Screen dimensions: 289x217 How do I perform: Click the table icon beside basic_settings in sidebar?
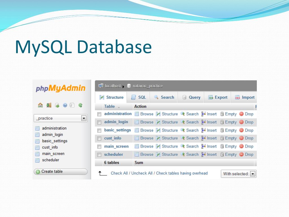point(37,141)
